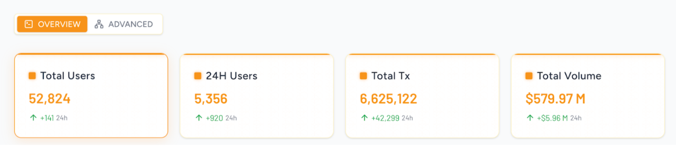
Task: Click the orange square next to Total Users
Action: tap(32, 75)
